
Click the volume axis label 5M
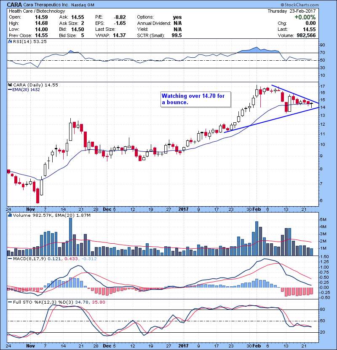coord(323,220)
